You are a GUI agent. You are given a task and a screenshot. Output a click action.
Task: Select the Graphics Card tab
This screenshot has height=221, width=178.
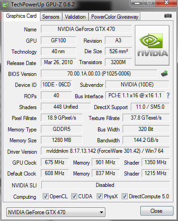21,16
